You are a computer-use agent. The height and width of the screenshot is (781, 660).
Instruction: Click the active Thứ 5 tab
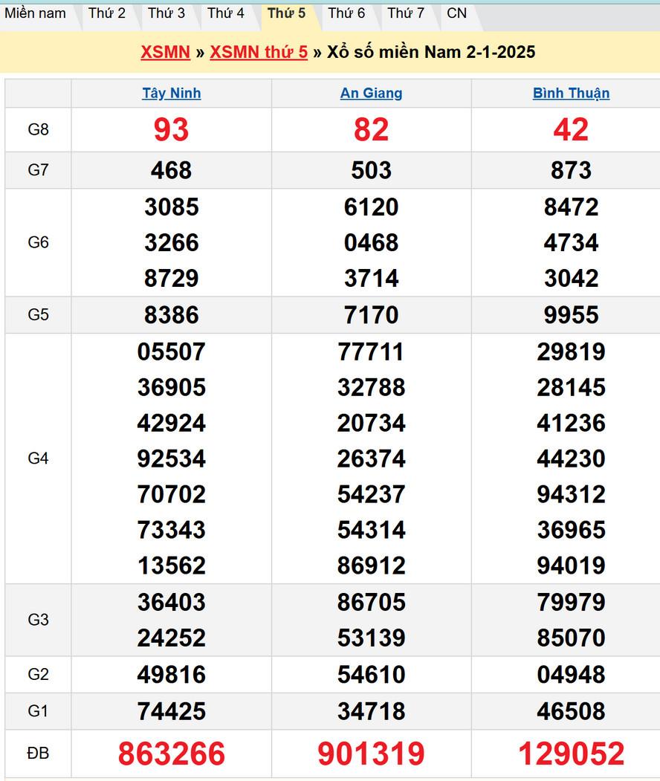tap(286, 13)
